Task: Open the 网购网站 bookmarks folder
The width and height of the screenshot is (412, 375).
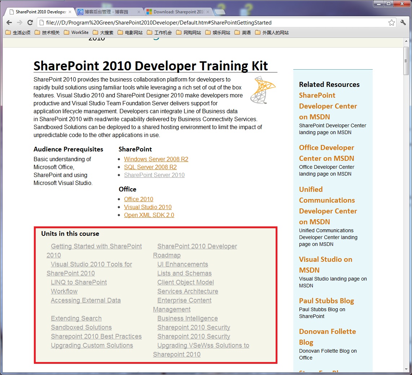Action: [188, 32]
